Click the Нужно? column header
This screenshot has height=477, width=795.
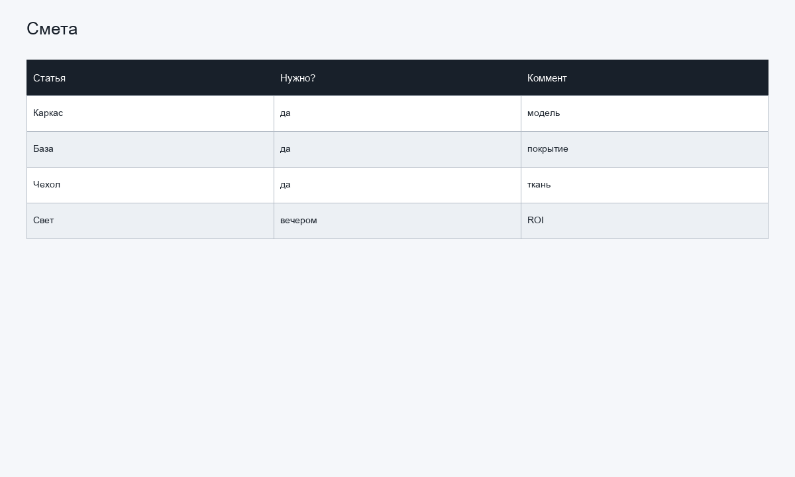(x=397, y=78)
